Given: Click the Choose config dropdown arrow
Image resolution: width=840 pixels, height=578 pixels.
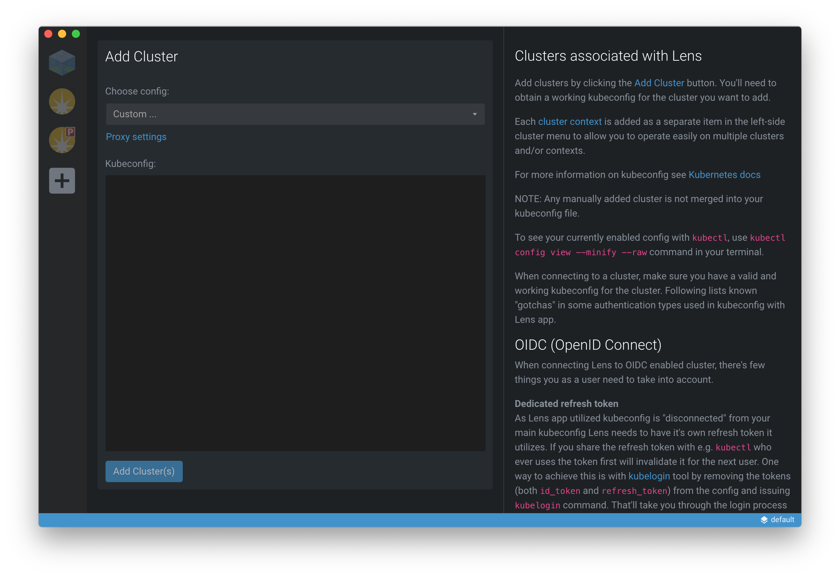Looking at the screenshot, I should (474, 114).
